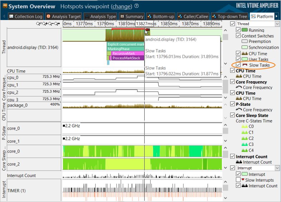Toggle the bold Interrupt Count section checkbox
This screenshot has height=202, width=281.
click(x=232, y=156)
